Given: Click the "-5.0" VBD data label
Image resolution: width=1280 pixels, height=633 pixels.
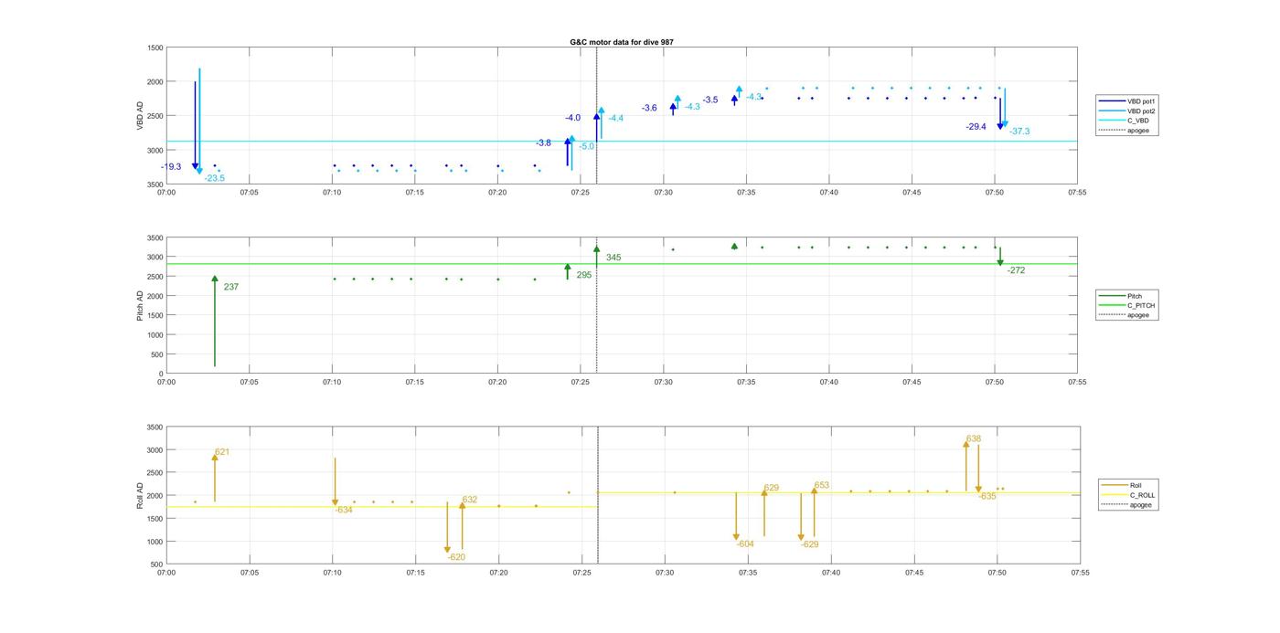Looking at the screenshot, I should point(587,146).
